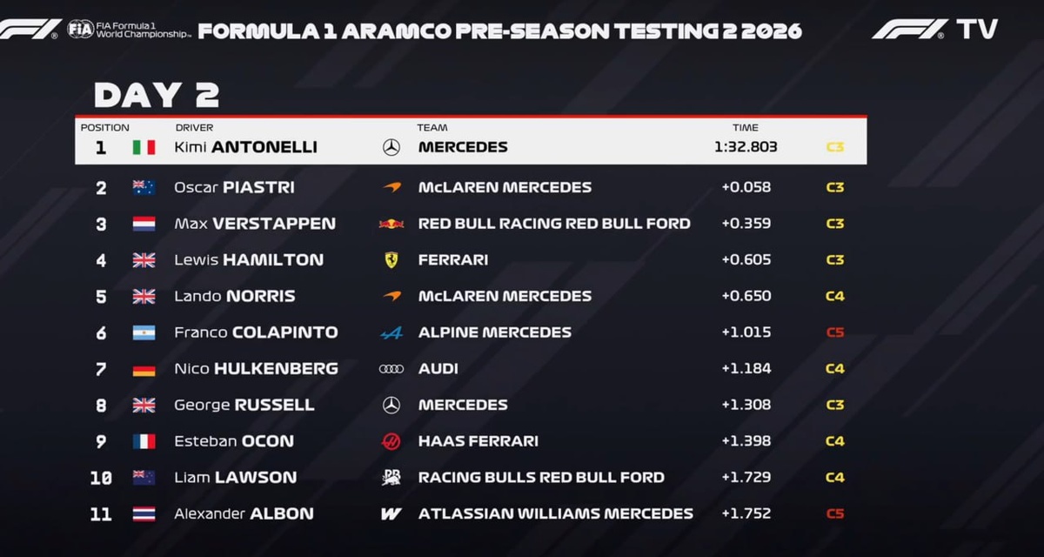Open Oscar Piastri's driver entry

point(234,187)
